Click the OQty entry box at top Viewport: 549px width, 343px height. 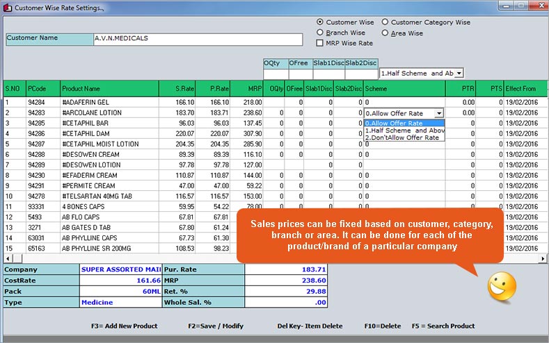tap(276, 74)
